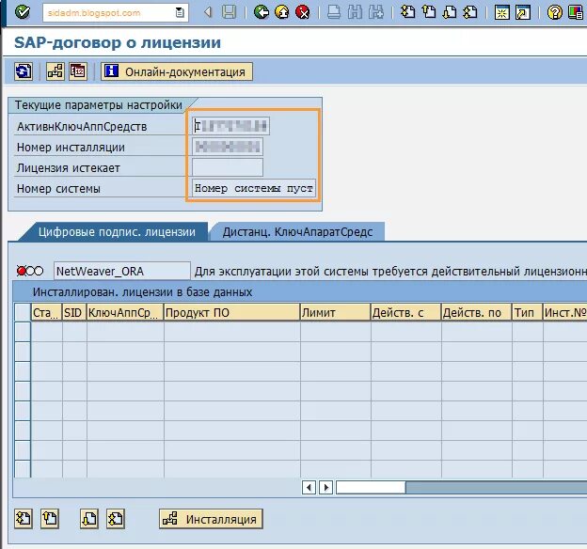
Task: Click the Лицензия истекает field
Action: pos(228,167)
